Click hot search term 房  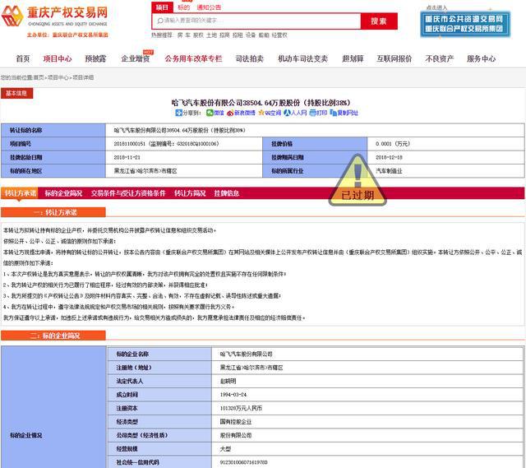pos(180,35)
